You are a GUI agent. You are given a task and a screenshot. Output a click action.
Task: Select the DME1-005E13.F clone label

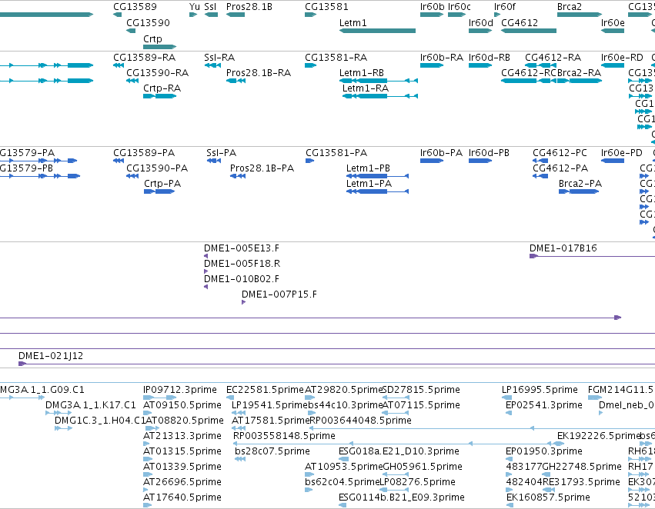pyautogui.click(x=242, y=248)
